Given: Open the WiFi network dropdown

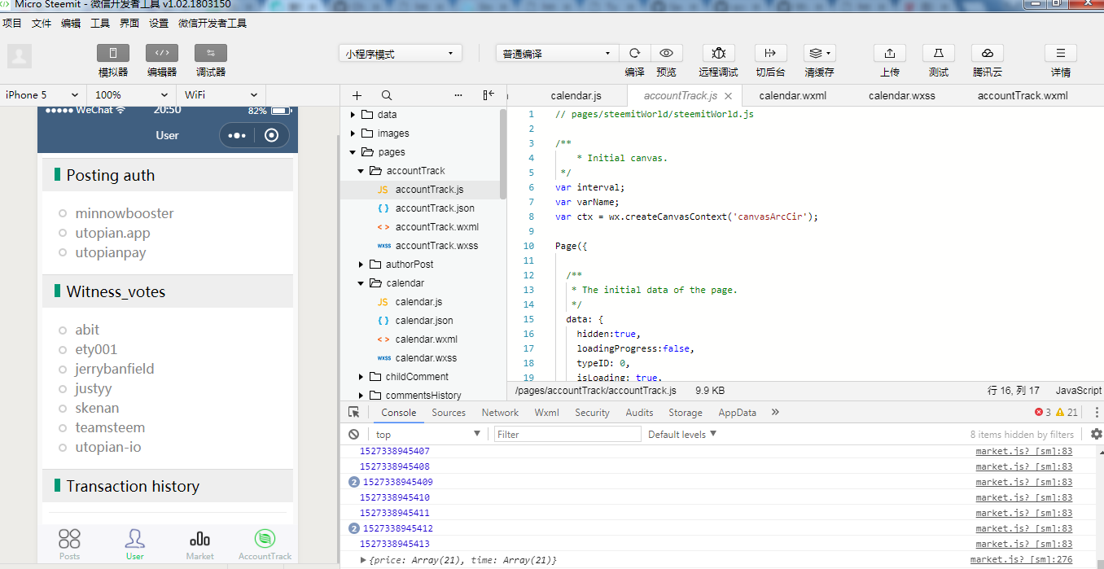Looking at the screenshot, I should pos(221,94).
